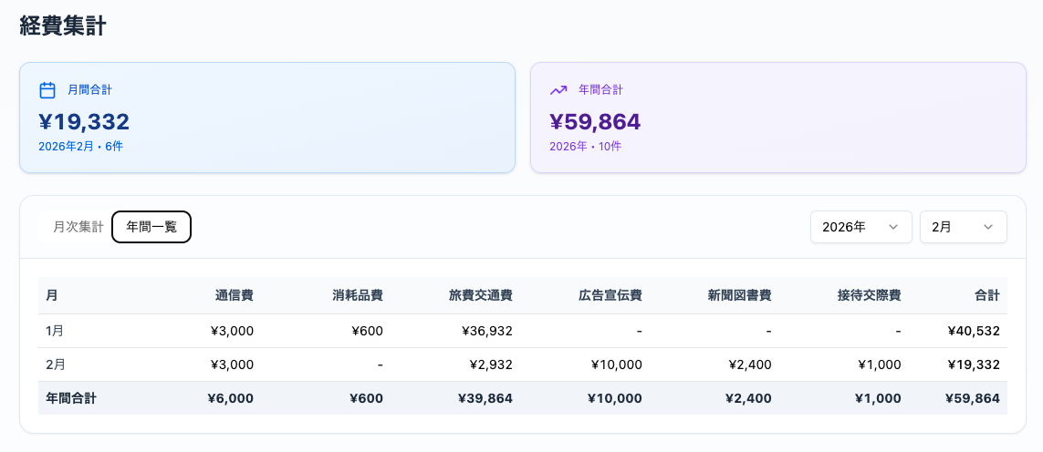
Task: Select the 1月 table row label
Action: tap(55, 331)
